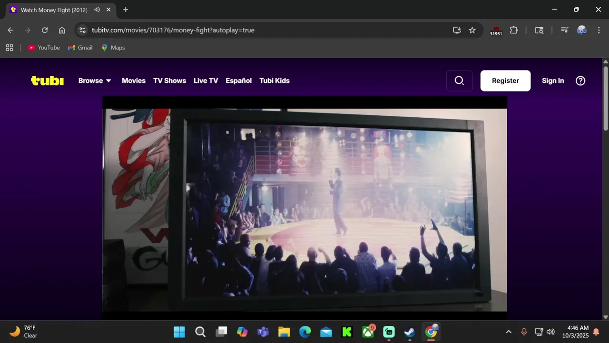This screenshot has height=343, width=609.
Task: Open the Chrome three-dot menu
Action: point(598,30)
